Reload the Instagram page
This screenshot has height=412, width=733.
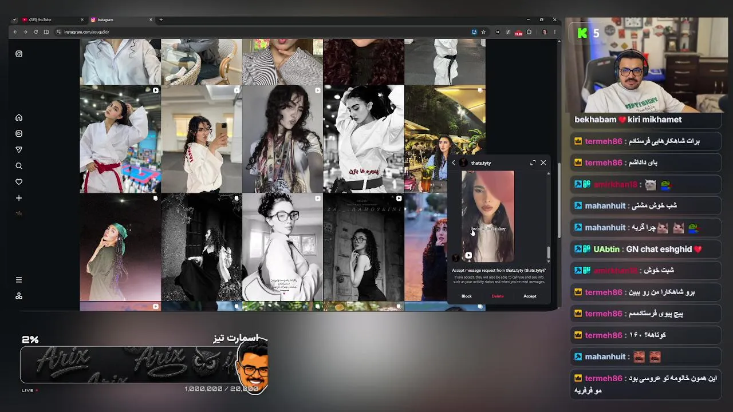pyautogui.click(x=36, y=32)
